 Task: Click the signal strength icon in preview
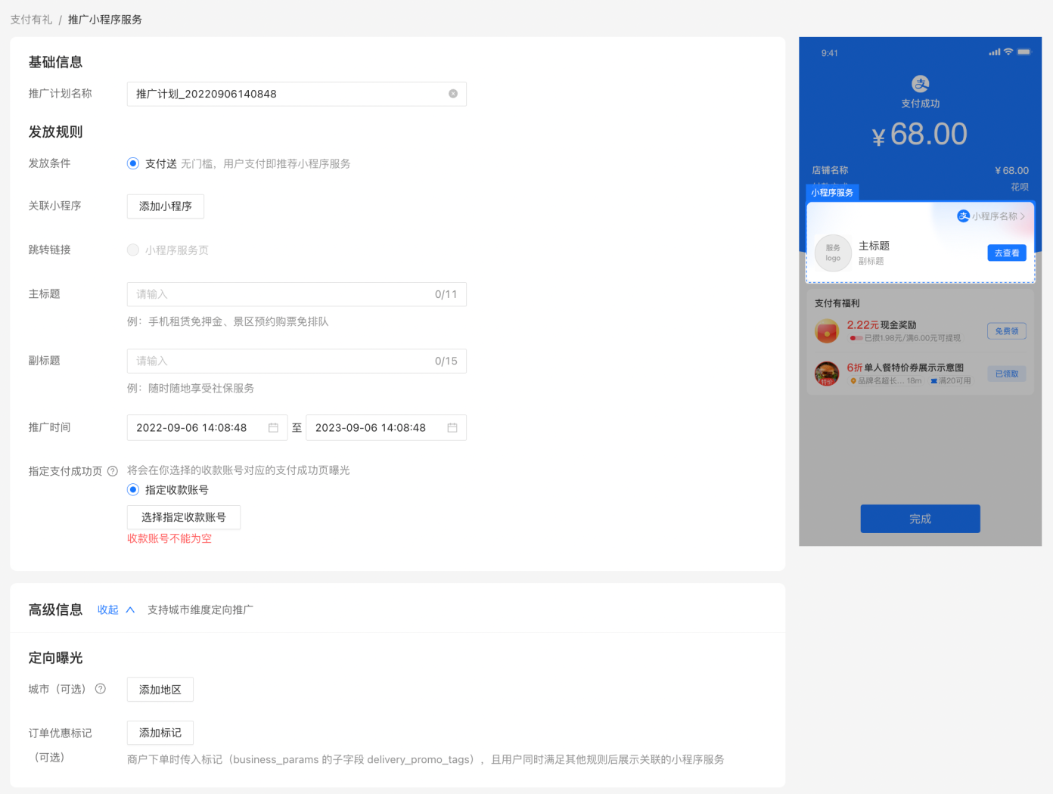995,52
